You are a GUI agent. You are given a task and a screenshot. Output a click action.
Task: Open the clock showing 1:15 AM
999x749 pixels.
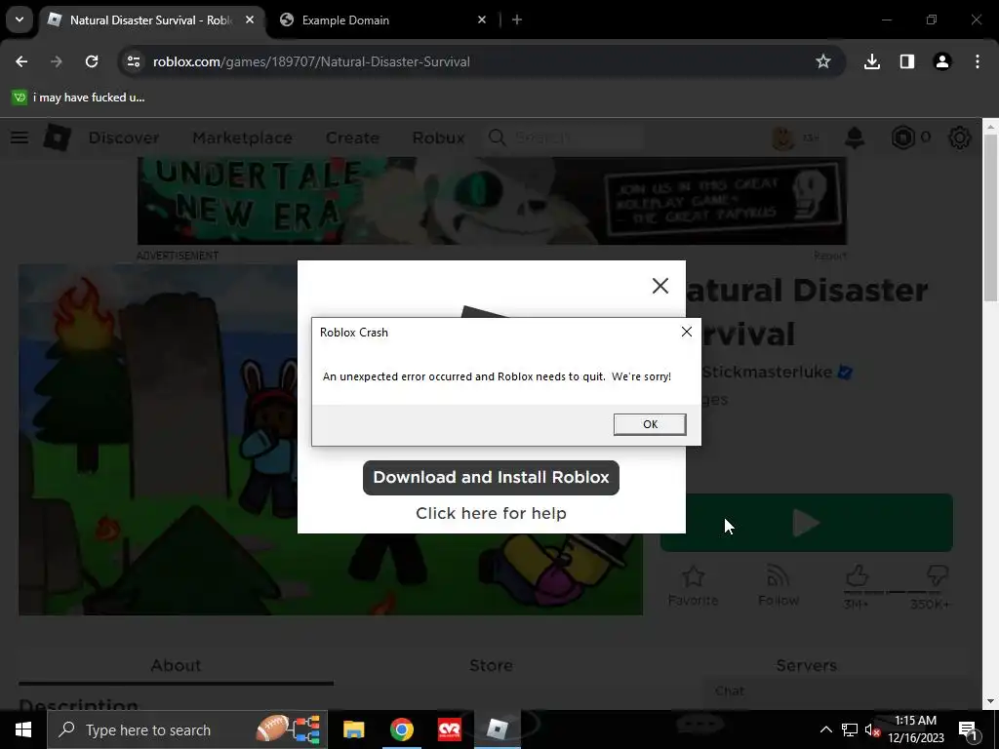pyautogui.click(x=915, y=729)
